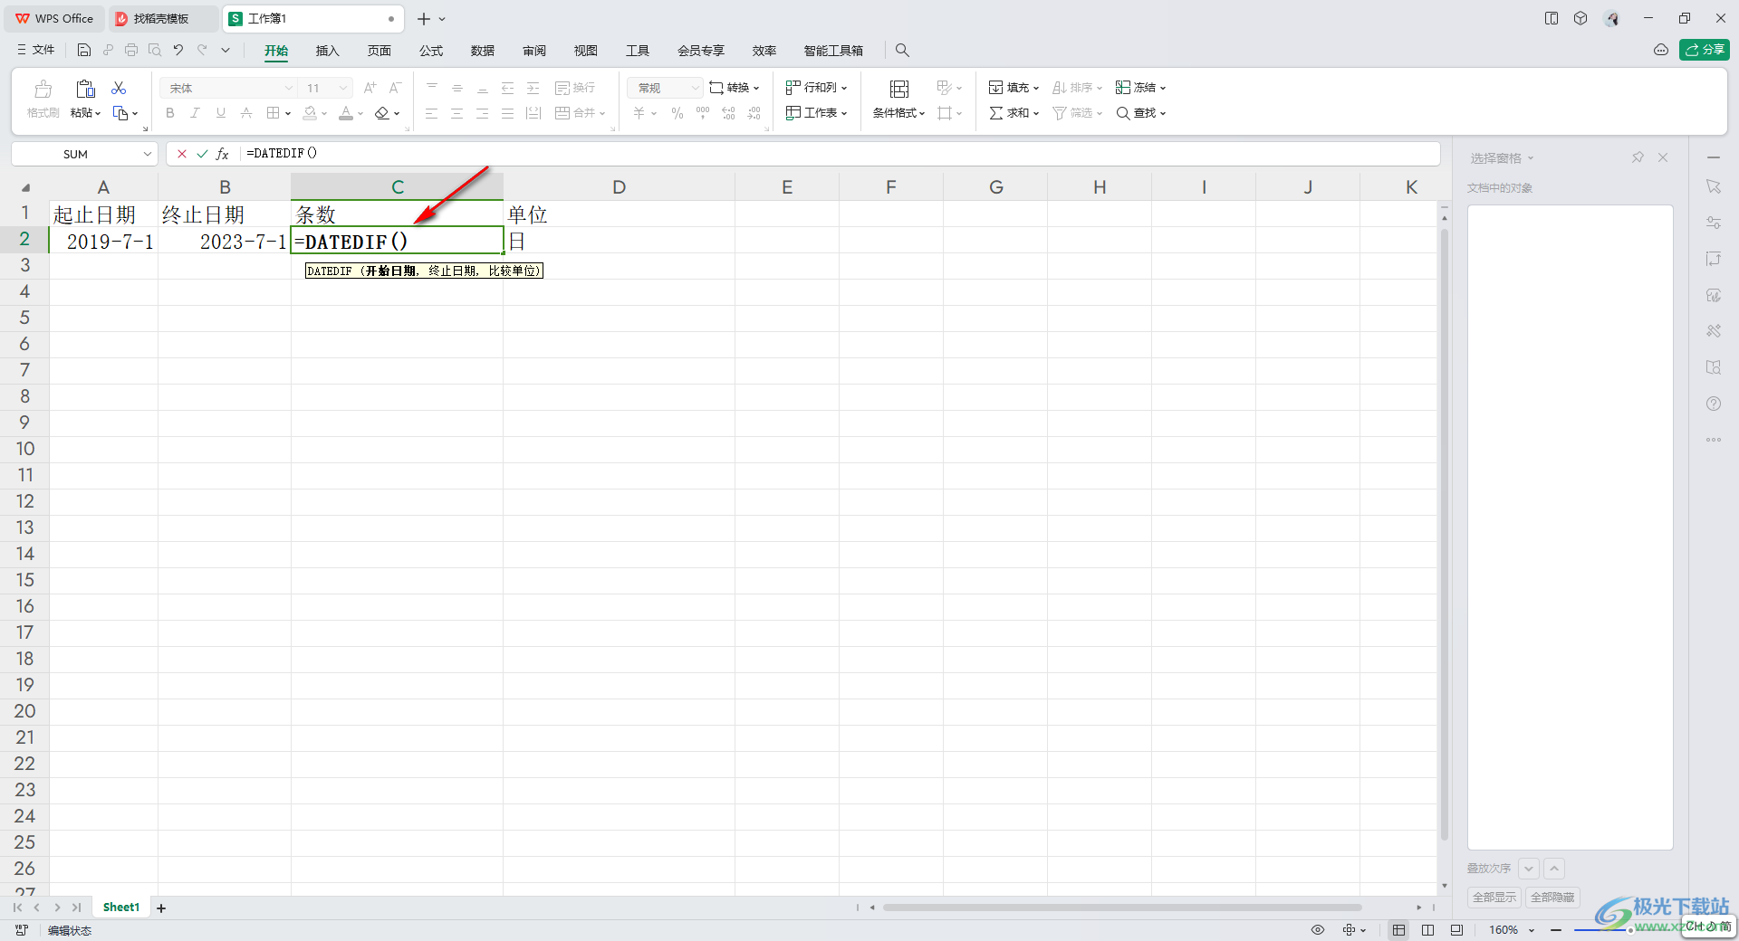Toggle Strikethrough formatting
The height and width of the screenshot is (941, 1739).
coord(246,113)
